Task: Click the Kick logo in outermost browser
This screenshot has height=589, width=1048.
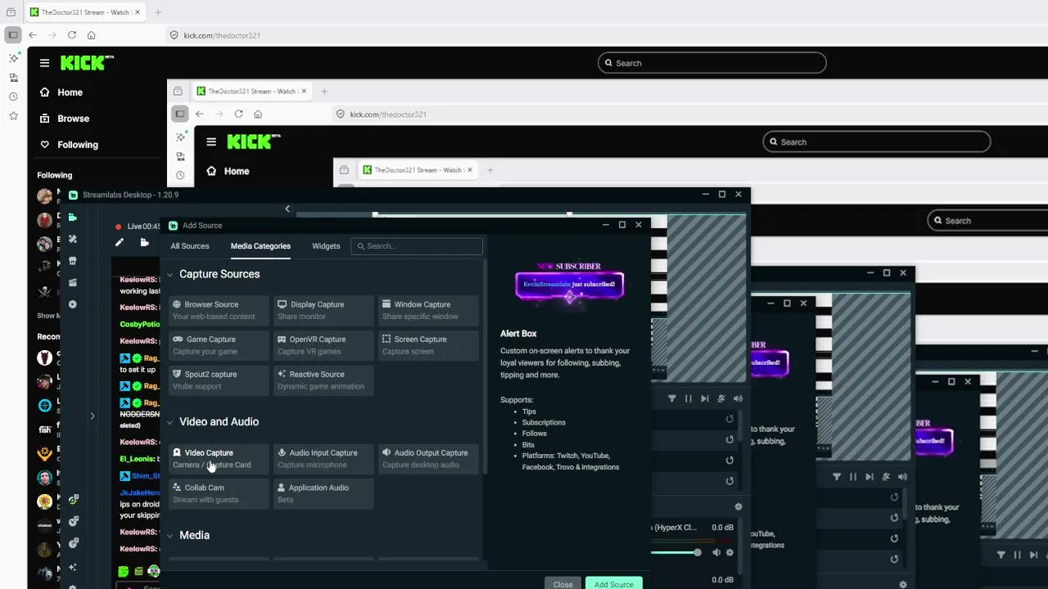Action: pyautogui.click(x=86, y=63)
